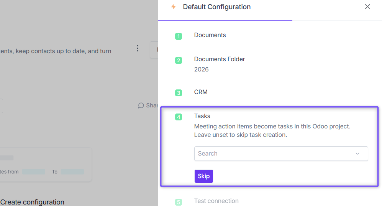Go to Test connection step
This screenshot has width=382, height=206.
pyautogui.click(x=216, y=201)
